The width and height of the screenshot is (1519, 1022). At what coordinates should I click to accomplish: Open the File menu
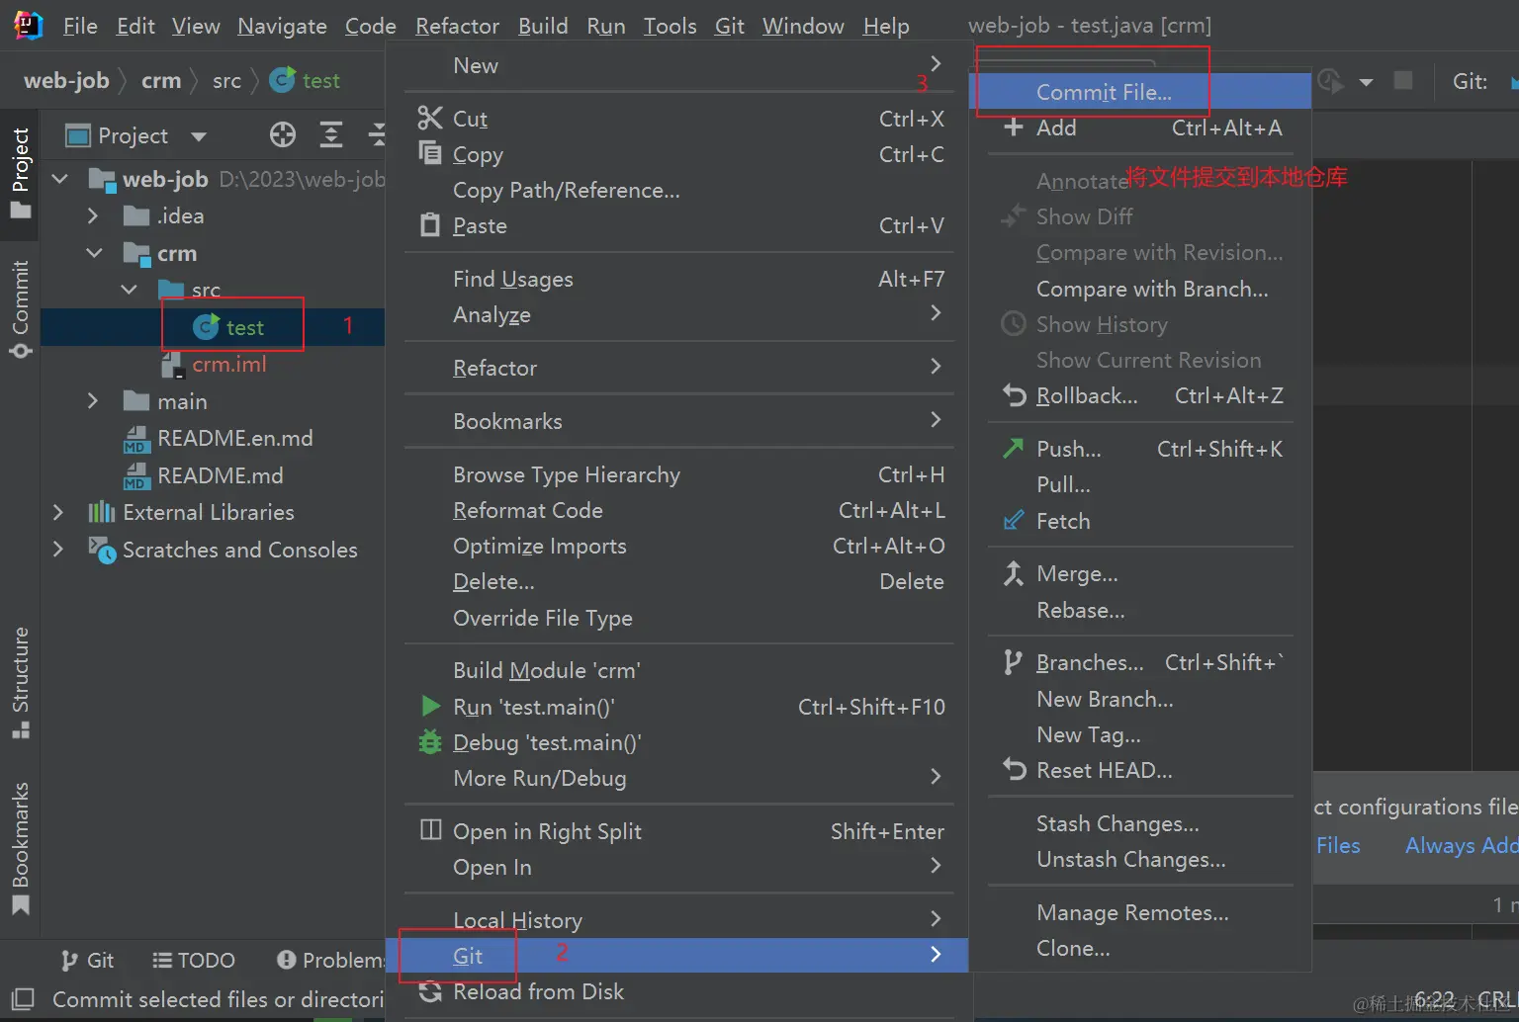point(80,26)
